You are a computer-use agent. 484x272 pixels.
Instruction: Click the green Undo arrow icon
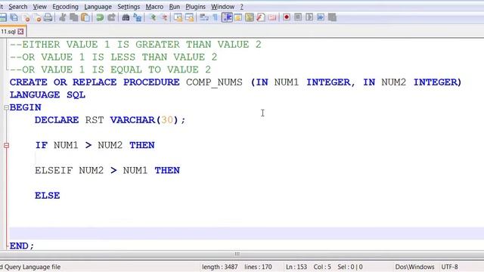(100, 17)
